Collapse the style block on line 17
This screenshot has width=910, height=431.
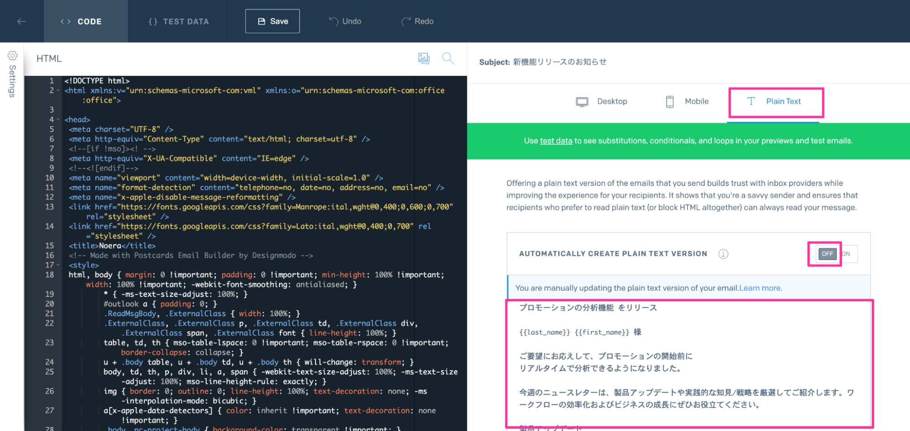[x=58, y=265]
